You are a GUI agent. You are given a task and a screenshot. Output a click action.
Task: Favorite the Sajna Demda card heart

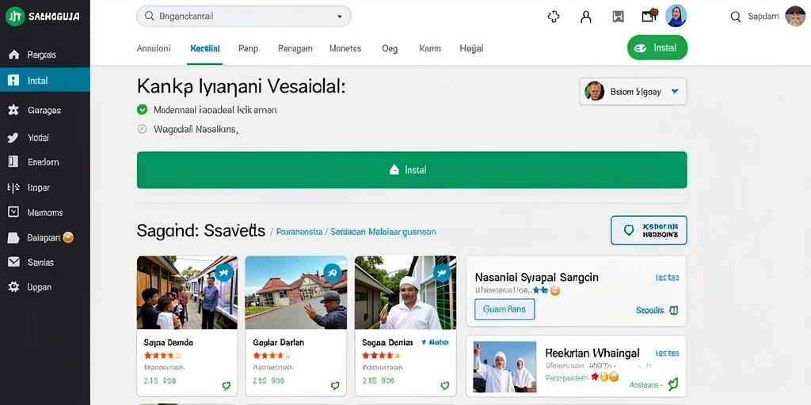(x=226, y=385)
